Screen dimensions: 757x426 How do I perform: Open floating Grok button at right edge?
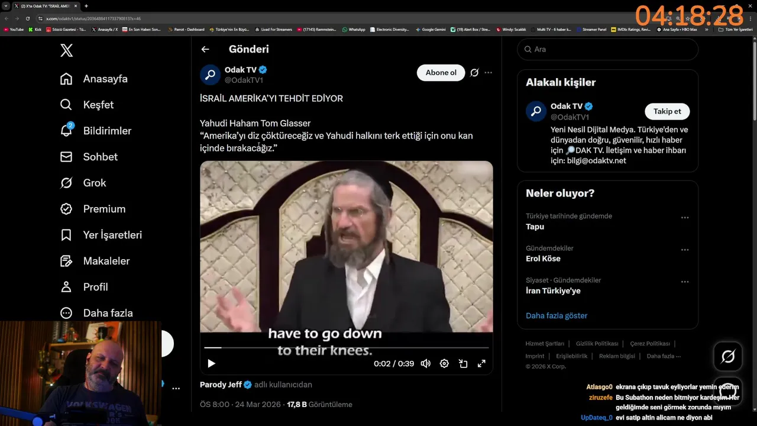tap(728, 356)
